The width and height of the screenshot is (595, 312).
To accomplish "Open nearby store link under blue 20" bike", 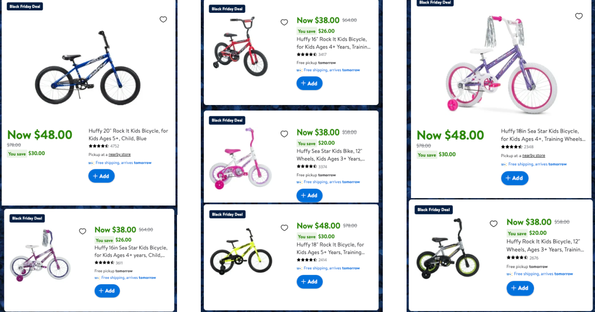I will point(119,155).
